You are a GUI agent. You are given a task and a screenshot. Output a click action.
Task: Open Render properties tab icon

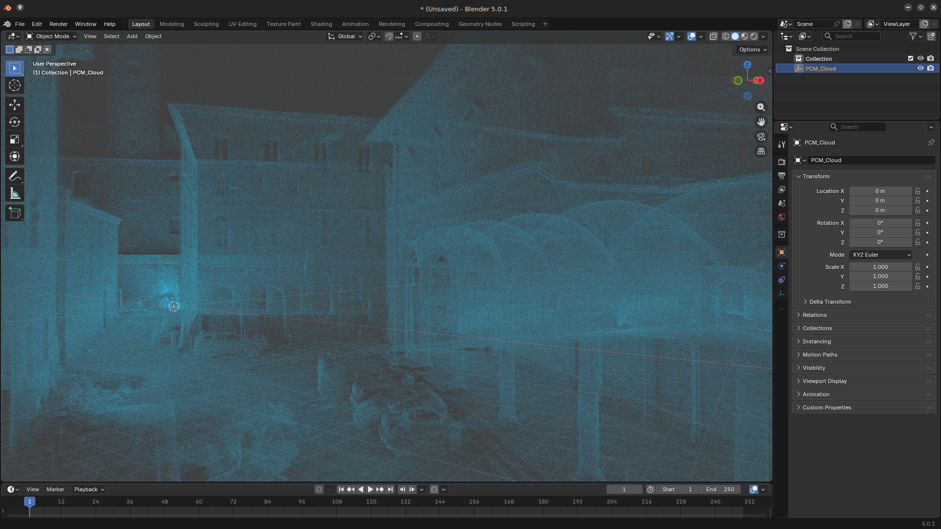(x=782, y=162)
